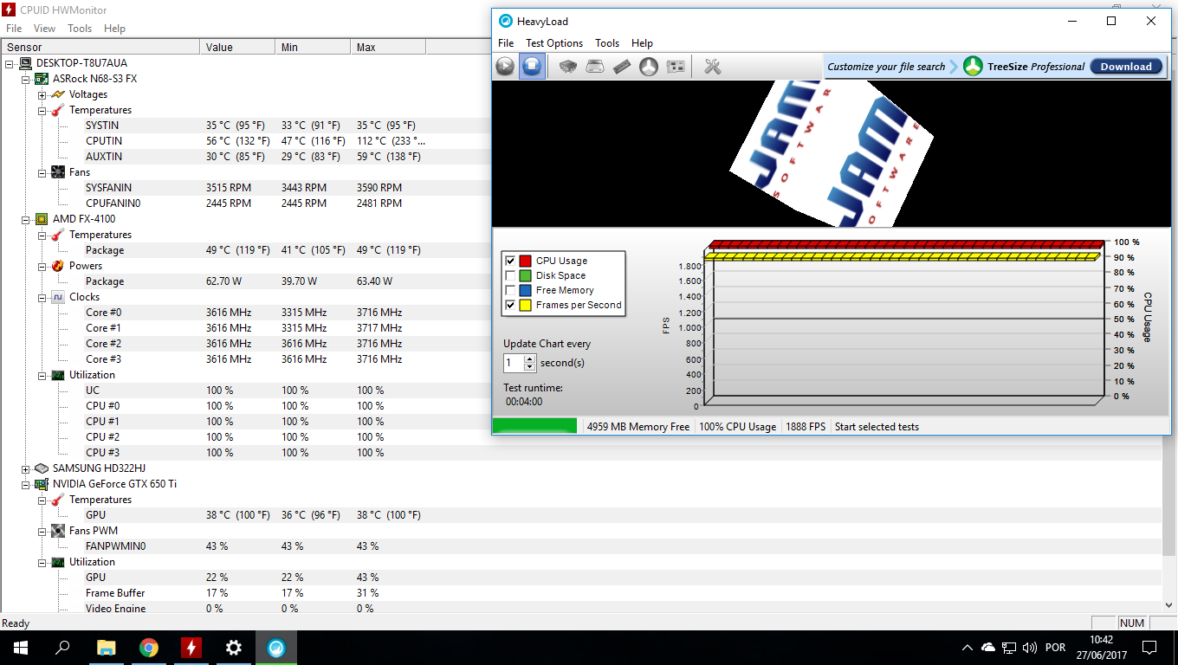
Task: Open HeavyLoad Tools menu
Action: tap(607, 43)
